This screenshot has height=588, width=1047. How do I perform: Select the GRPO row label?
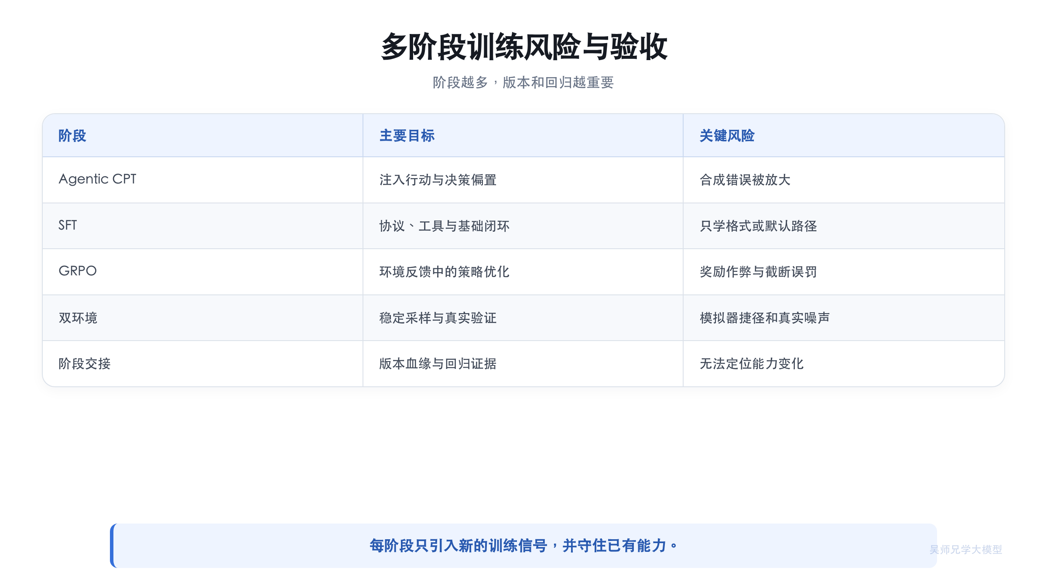78,271
